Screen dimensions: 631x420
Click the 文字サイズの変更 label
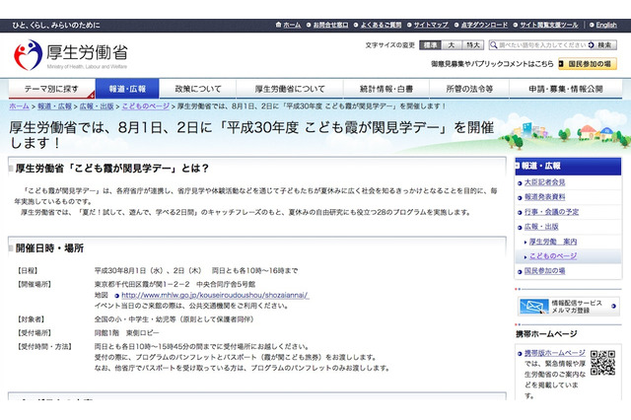pyautogui.click(x=390, y=45)
